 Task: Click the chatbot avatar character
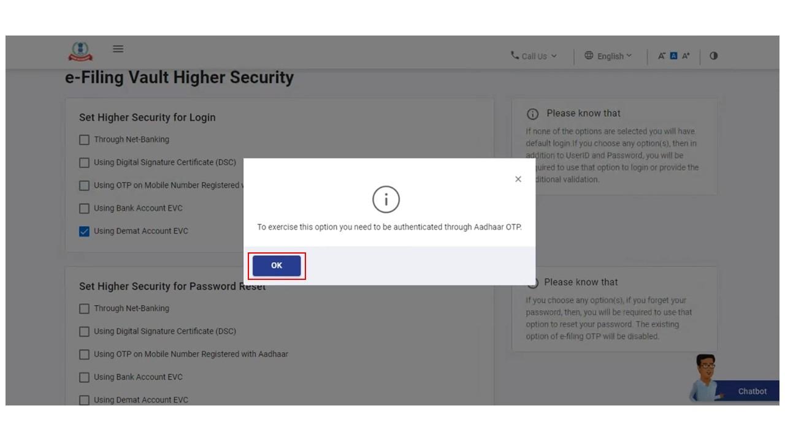pyautogui.click(x=705, y=377)
